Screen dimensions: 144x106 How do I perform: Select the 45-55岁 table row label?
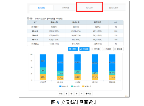click(x=35, y=40)
